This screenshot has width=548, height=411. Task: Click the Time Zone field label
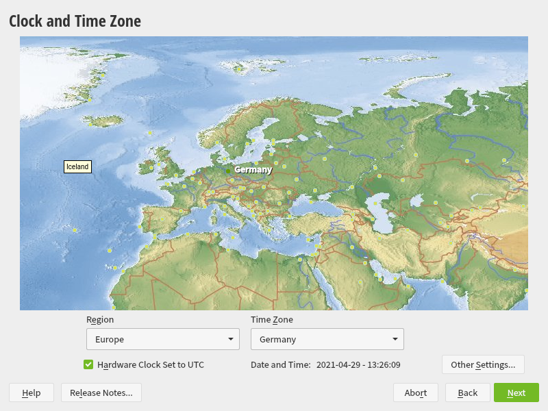(271, 319)
